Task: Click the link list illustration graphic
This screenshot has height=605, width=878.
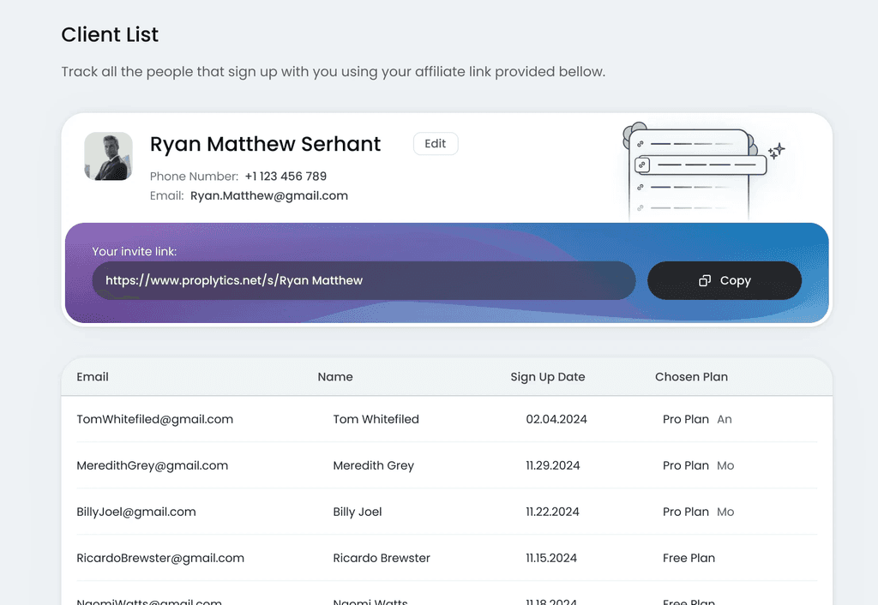Action: [692, 171]
